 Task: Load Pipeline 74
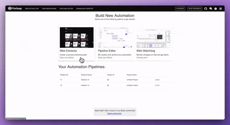157,80
